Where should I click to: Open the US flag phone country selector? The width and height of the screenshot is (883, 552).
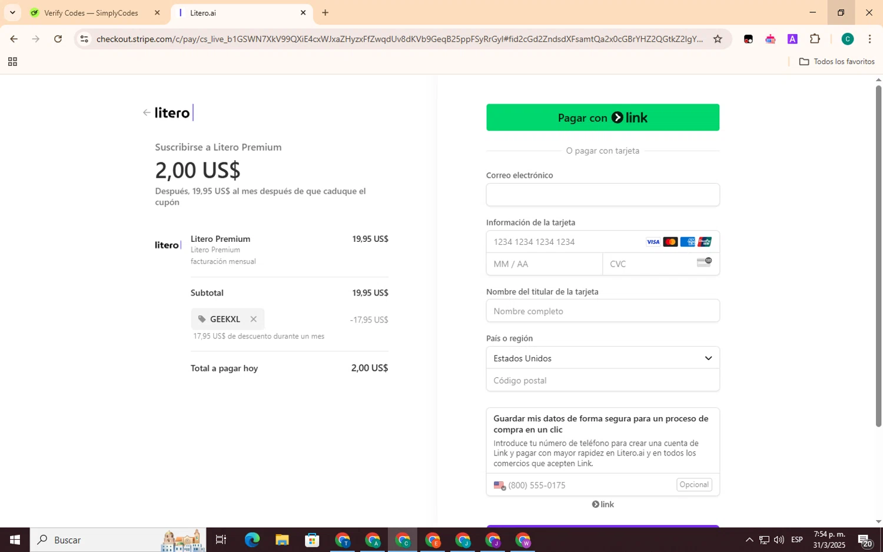point(500,486)
